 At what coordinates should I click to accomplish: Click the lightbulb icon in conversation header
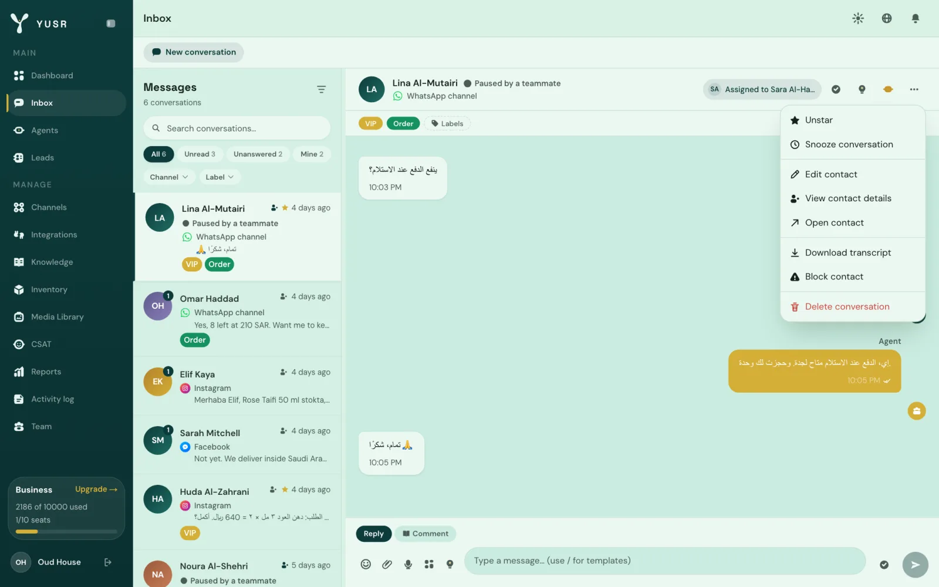pyautogui.click(x=862, y=89)
